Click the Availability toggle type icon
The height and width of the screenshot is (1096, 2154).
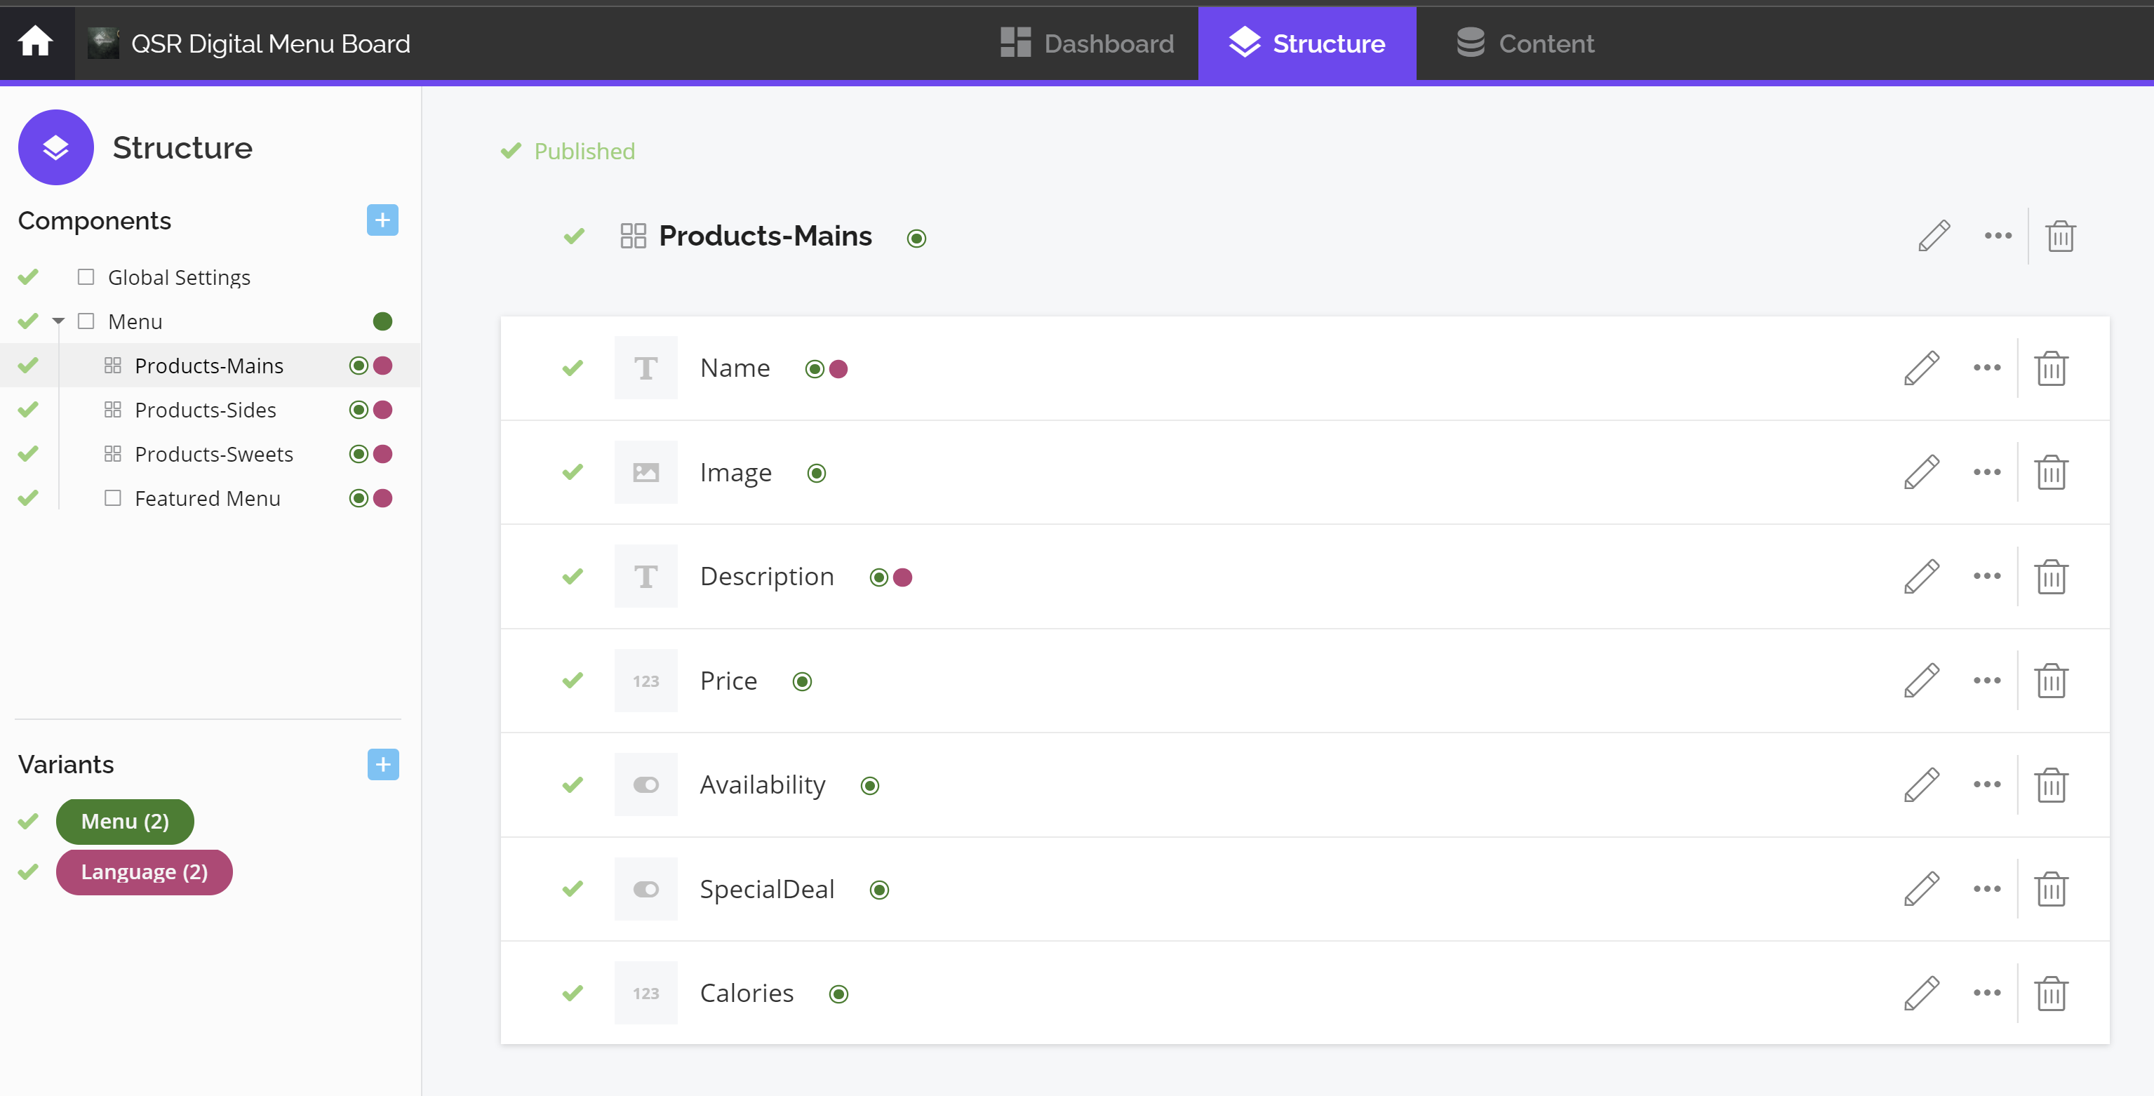pos(645,785)
